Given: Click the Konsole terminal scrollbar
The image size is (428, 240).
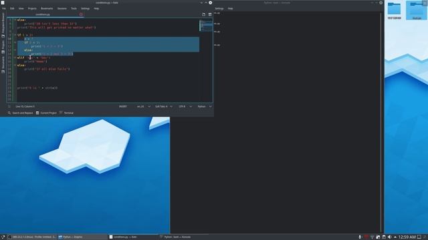Looking at the screenshot, I should [381, 123].
